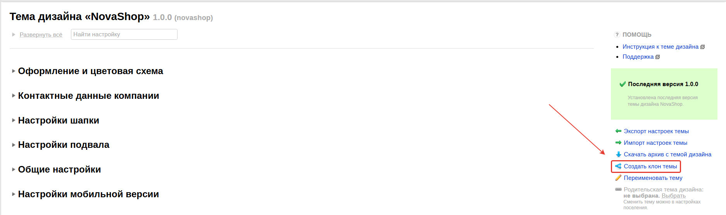Open Скачать архив с темой дизайна link

tap(667, 154)
